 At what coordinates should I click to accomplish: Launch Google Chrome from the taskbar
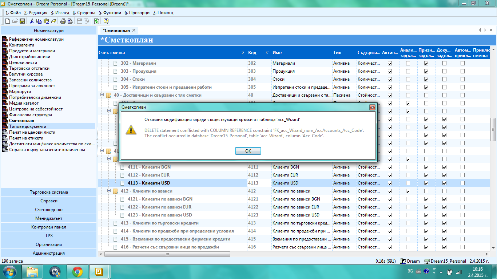(77, 272)
